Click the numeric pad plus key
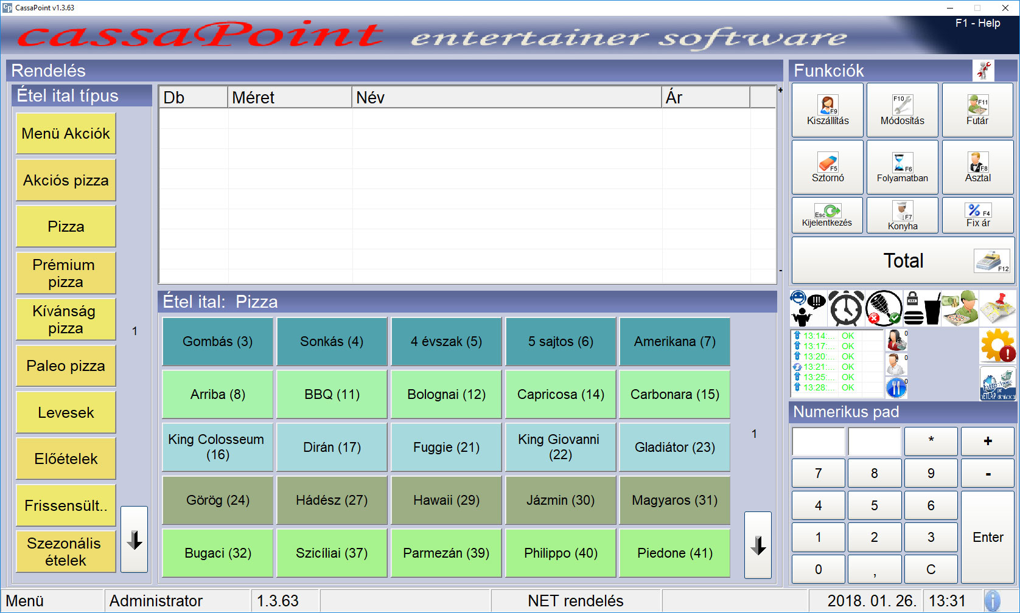 click(x=988, y=442)
